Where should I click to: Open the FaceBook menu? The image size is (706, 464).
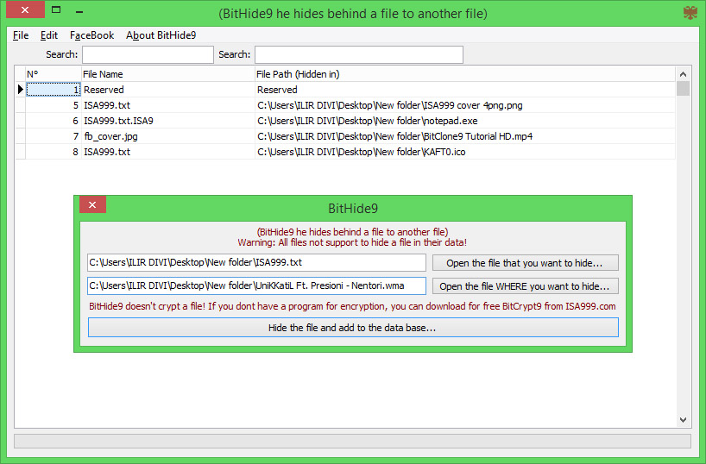pos(91,35)
